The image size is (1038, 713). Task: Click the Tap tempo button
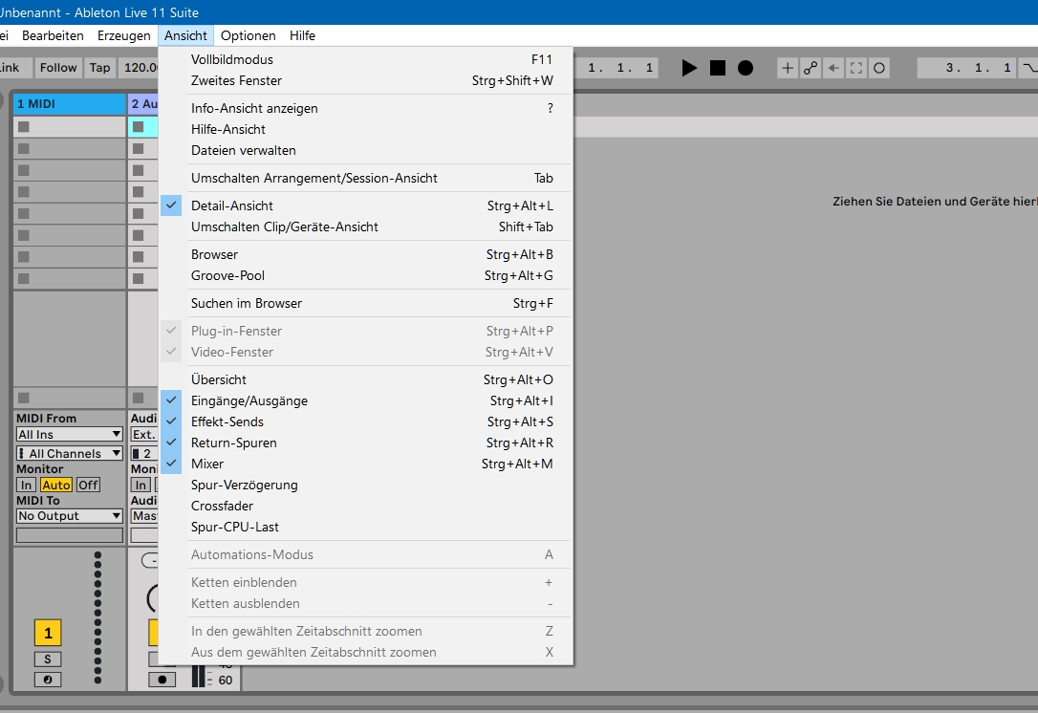[x=100, y=68]
